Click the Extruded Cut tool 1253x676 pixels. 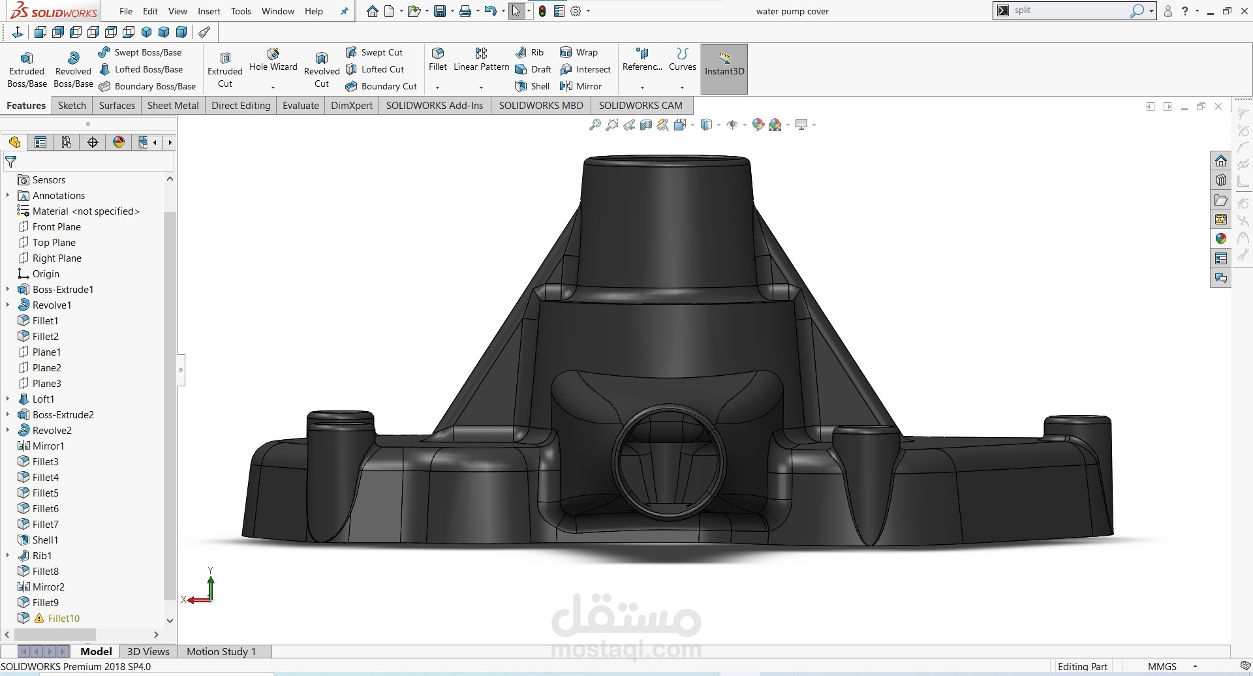pos(225,70)
